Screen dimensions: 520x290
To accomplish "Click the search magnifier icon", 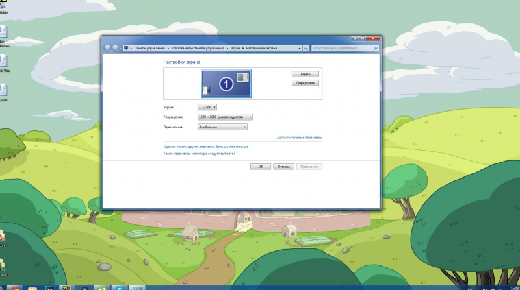I will pyautogui.click(x=376, y=48).
